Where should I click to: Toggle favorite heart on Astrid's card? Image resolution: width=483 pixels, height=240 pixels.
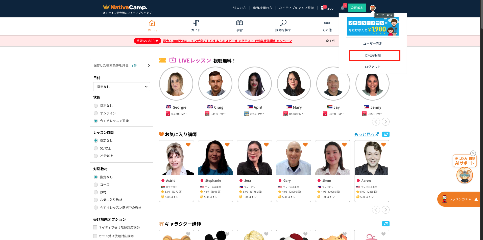point(188,145)
